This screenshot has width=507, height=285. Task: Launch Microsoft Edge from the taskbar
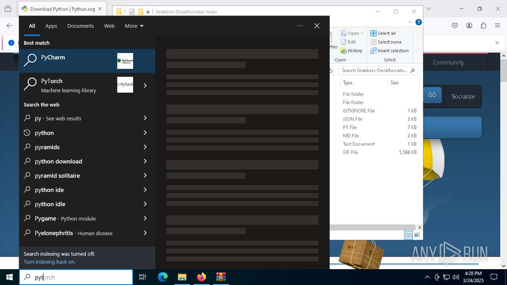coord(163,277)
